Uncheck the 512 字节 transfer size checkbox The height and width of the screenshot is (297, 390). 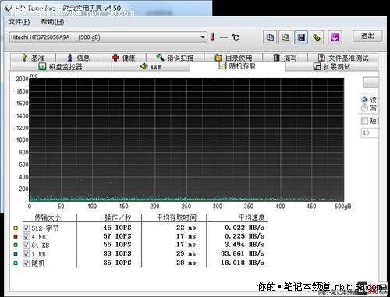click(26, 228)
